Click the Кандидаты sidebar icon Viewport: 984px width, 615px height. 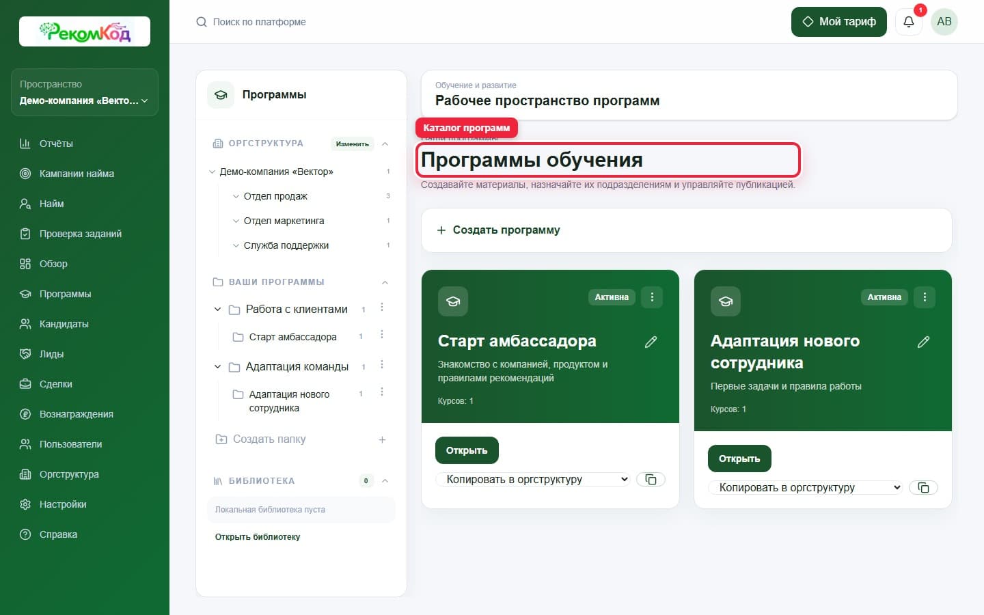click(x=25, y=324)
